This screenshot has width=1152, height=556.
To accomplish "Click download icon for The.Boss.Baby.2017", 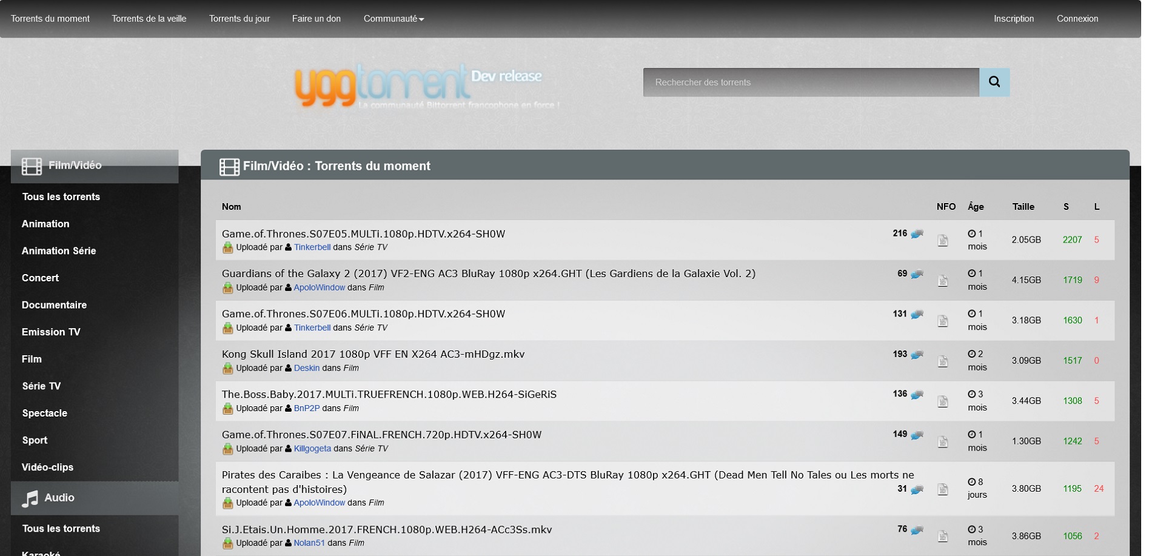I will pyautogui.click(x=227, y=409).
